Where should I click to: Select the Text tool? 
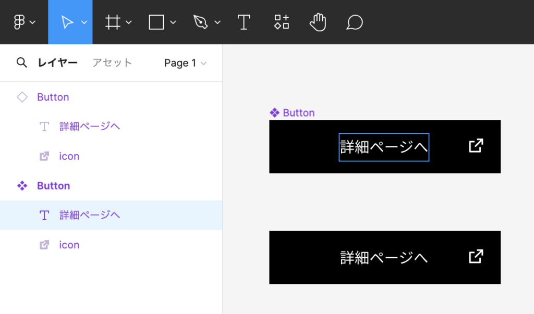coord(244,22)
